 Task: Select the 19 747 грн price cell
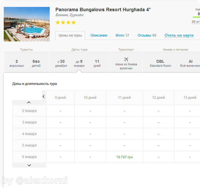[x=124, y=157]
